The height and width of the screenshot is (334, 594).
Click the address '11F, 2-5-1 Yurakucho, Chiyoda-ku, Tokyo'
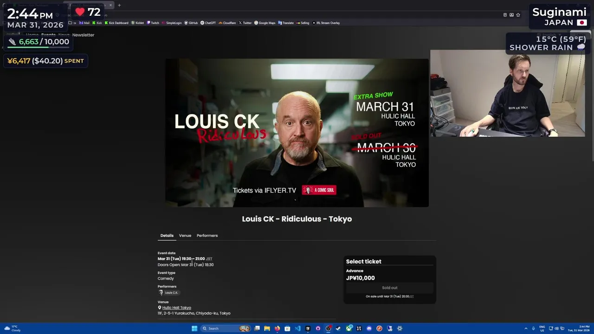click(x=194, y=313)
